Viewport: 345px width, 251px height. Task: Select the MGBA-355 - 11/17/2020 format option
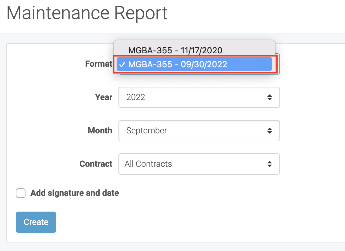tap(175, 50)
